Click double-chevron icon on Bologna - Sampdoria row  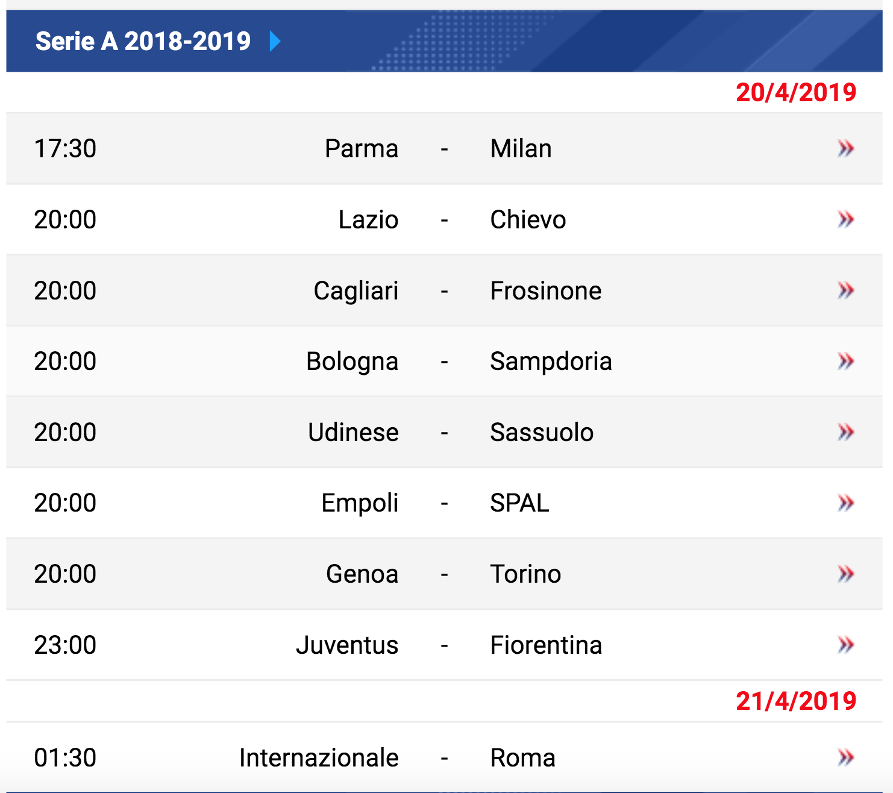click(x=846, y=361)
